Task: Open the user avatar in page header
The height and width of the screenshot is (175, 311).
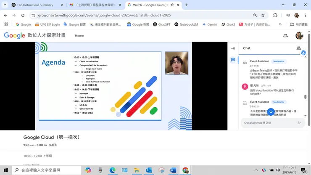Action: tap(299, 36)
